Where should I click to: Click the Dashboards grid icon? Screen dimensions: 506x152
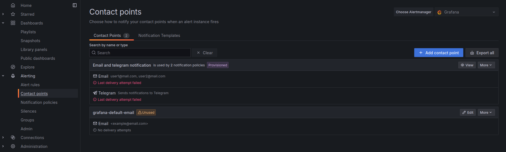(x=13, y=23)
